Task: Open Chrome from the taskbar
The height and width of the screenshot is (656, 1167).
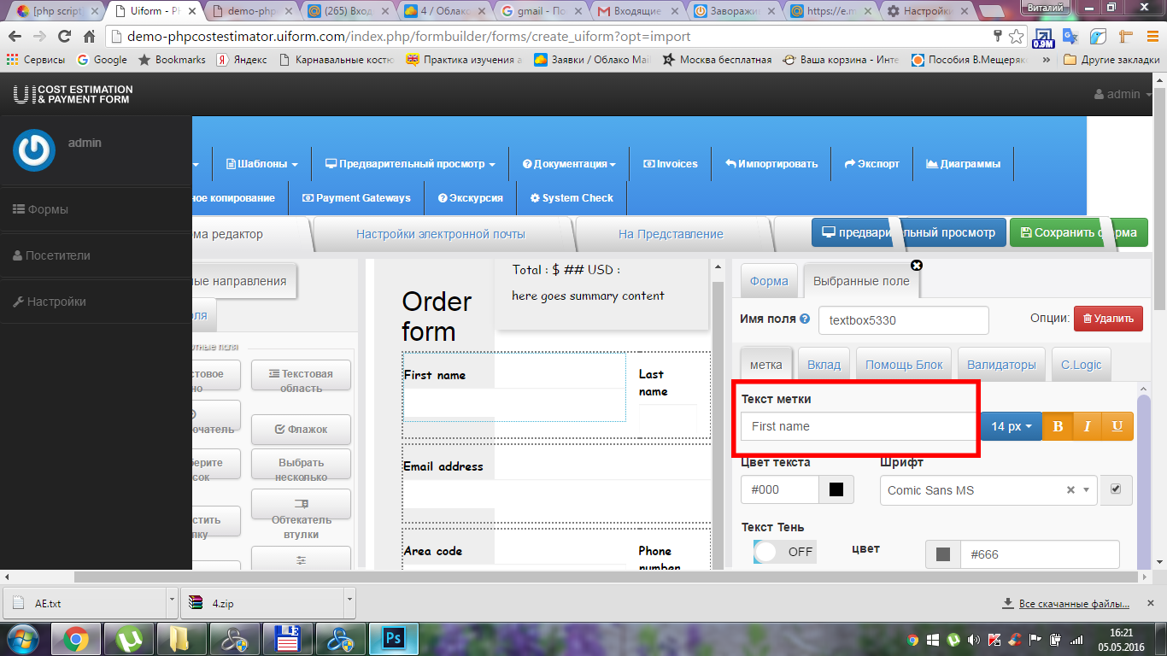Action: [x=76, y=638]
